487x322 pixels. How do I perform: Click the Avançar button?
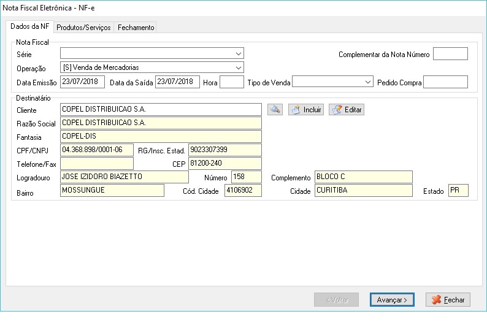coord(392,300)
